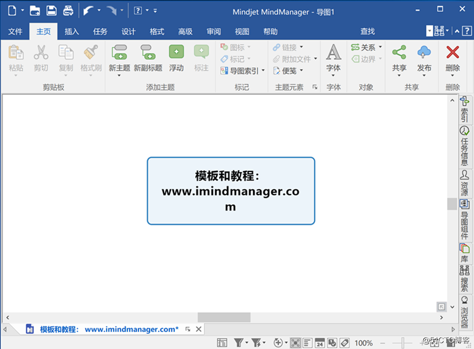The image size is (474, 349).
Task: Open Task Info (任务信息) side panel
Action: pyautogui.click(x=465, y=146)
